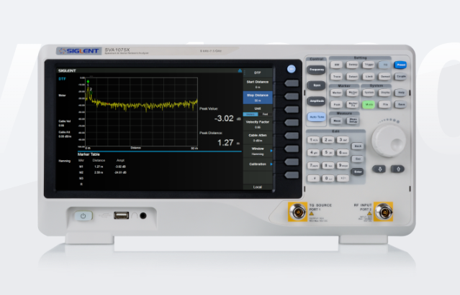Tap the Help key
This screenshot has width=460, height=295.
tap(401, 93)
